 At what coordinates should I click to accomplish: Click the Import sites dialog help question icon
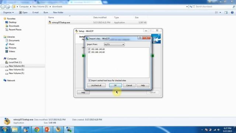(140, 38)
